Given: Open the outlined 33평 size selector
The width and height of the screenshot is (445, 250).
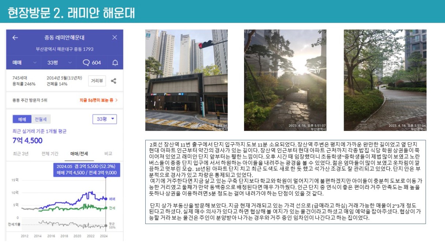Looking at the screenshot, I should 105,119.
